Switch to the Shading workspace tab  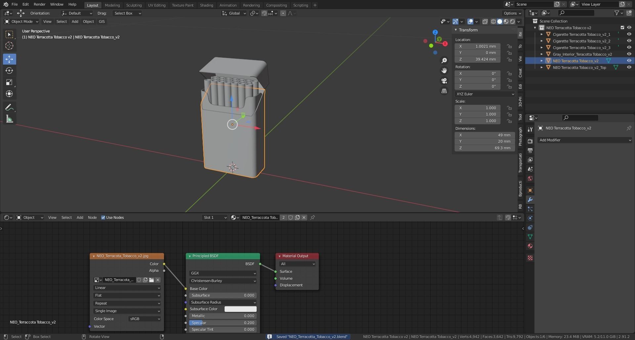pyautogui.click(x=206, y=5)
